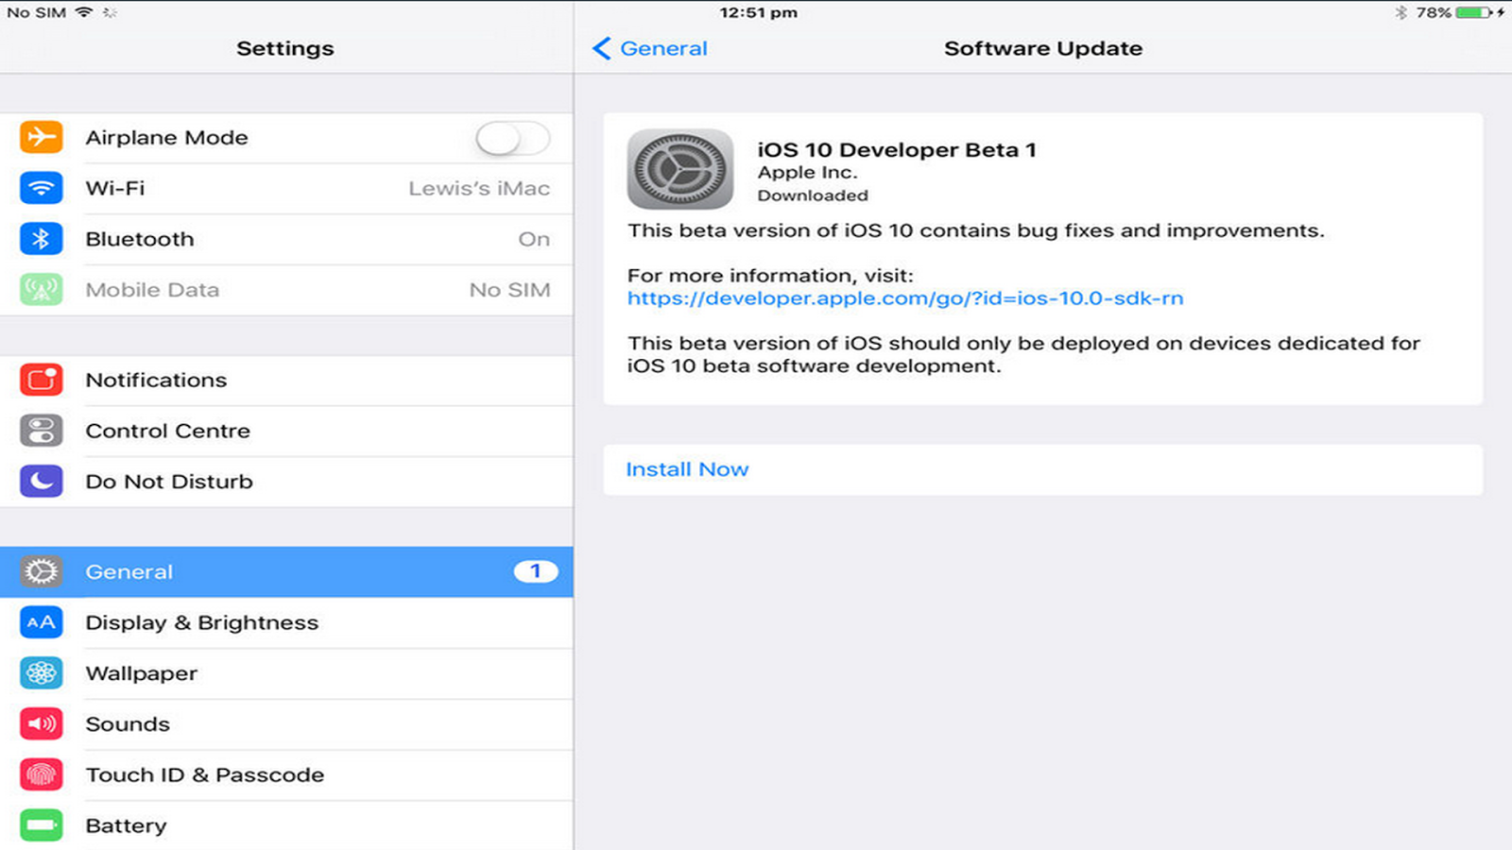Image resolution: width=1512 pixels, height=850 pixels.
Task: Switch to Mobile Data settings
Action: coord(283,289)
